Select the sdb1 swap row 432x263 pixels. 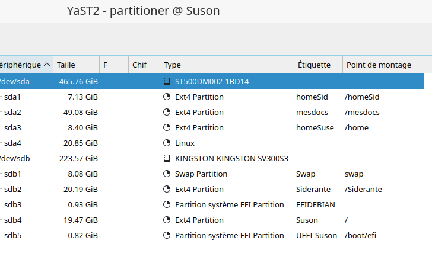(x=12, y=174)
